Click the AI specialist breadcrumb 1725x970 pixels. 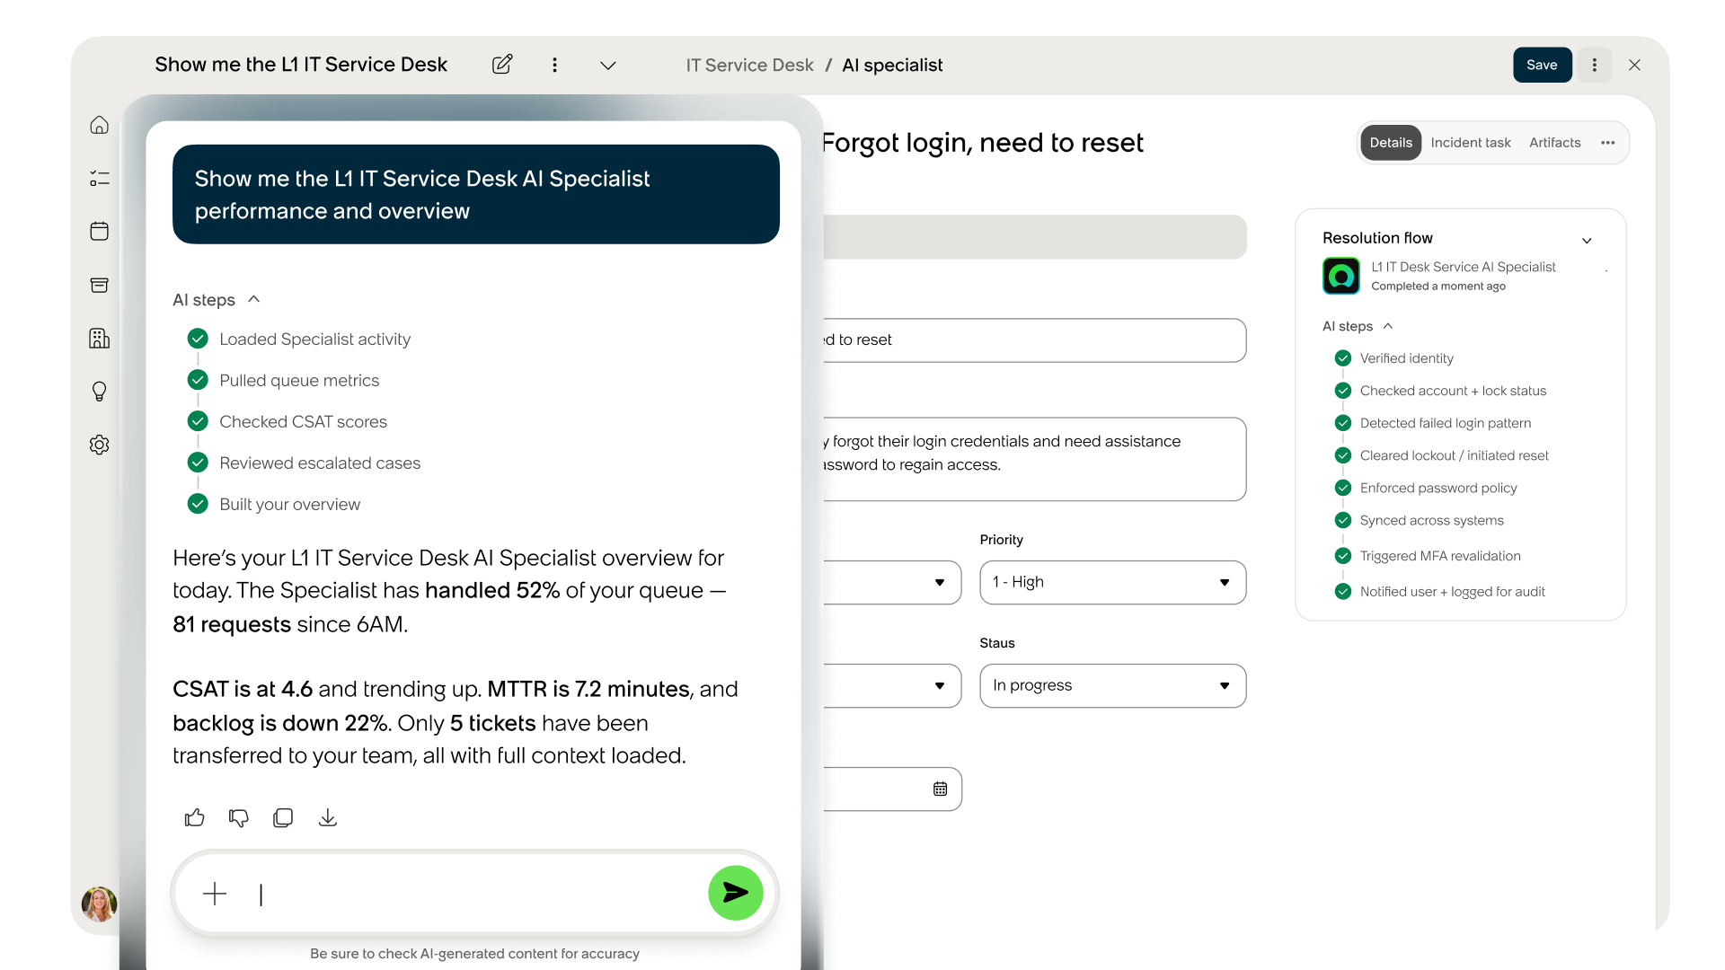892,66
